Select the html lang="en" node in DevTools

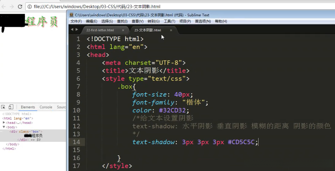[18, 118]
